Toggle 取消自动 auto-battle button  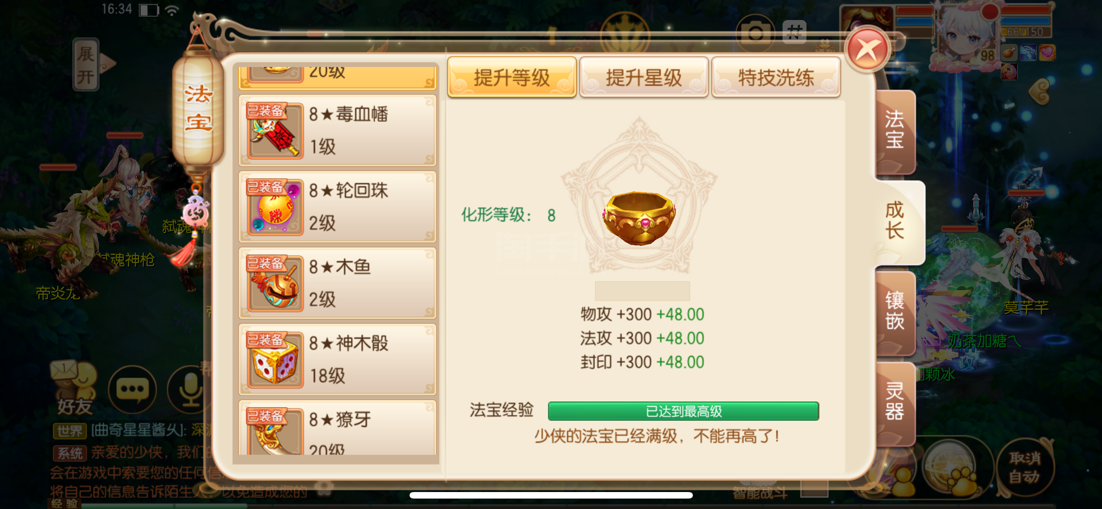(1025, 468)
